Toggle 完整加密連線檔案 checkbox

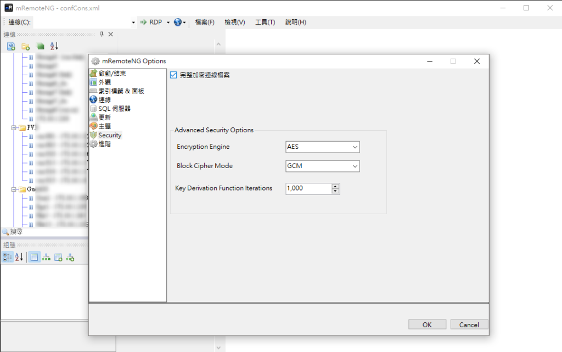[x=173, y=75]
